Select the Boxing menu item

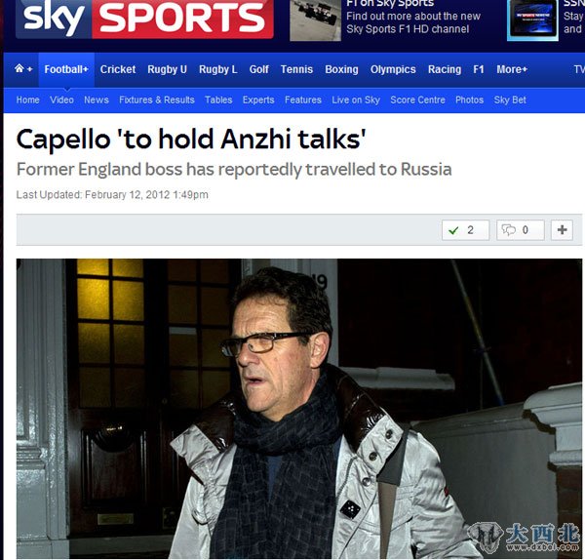[341, 69]
